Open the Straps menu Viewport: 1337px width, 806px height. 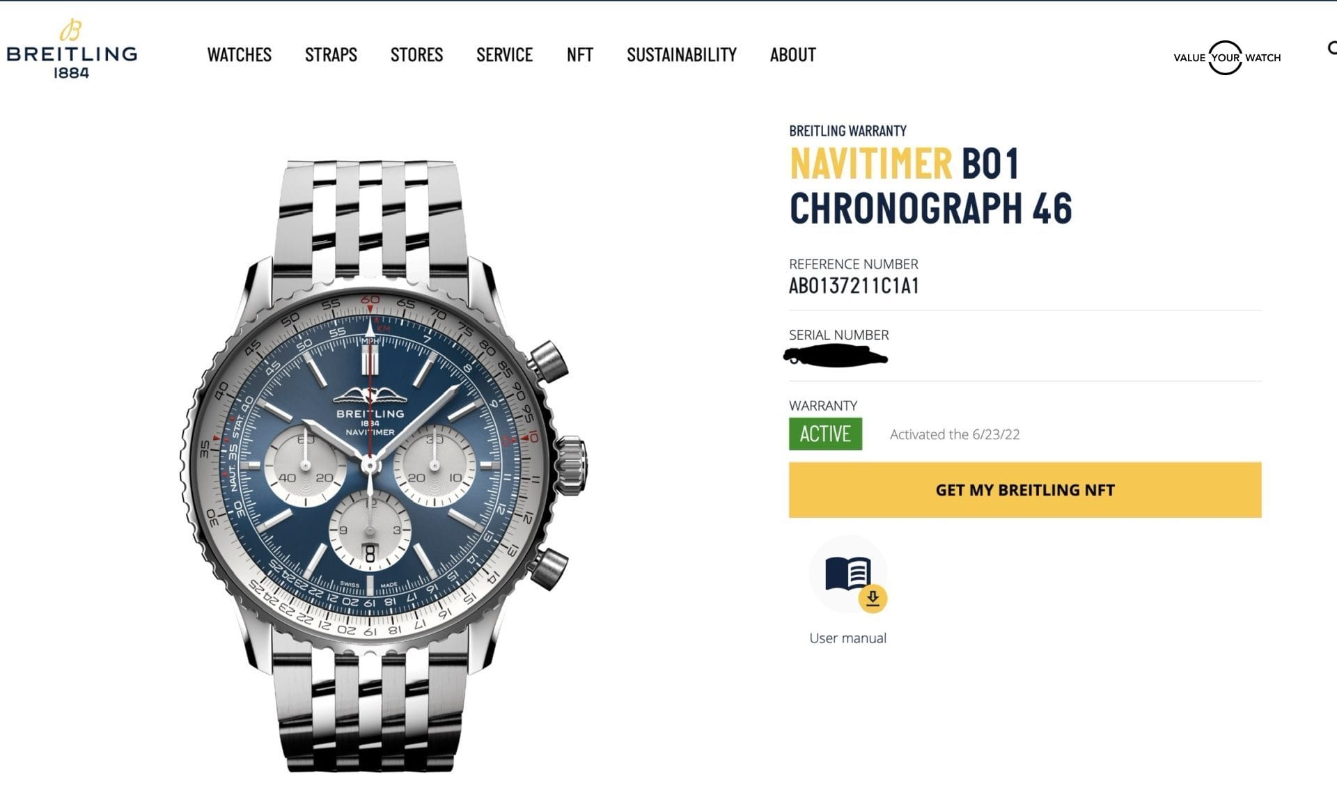(x=331, y=55)
